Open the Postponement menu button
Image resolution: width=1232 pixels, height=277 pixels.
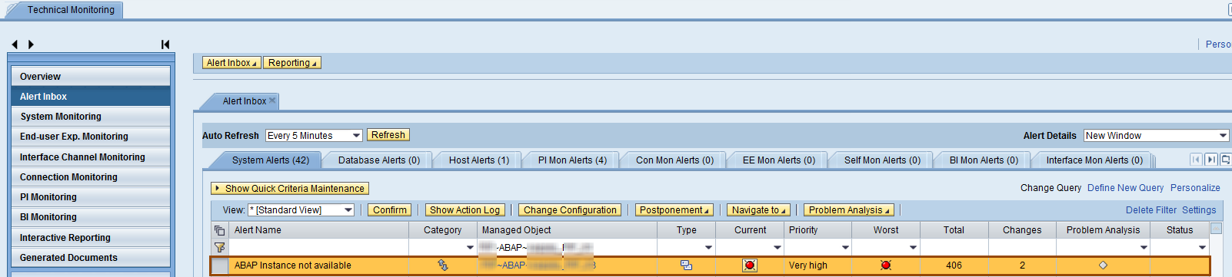tap(674, 210)
